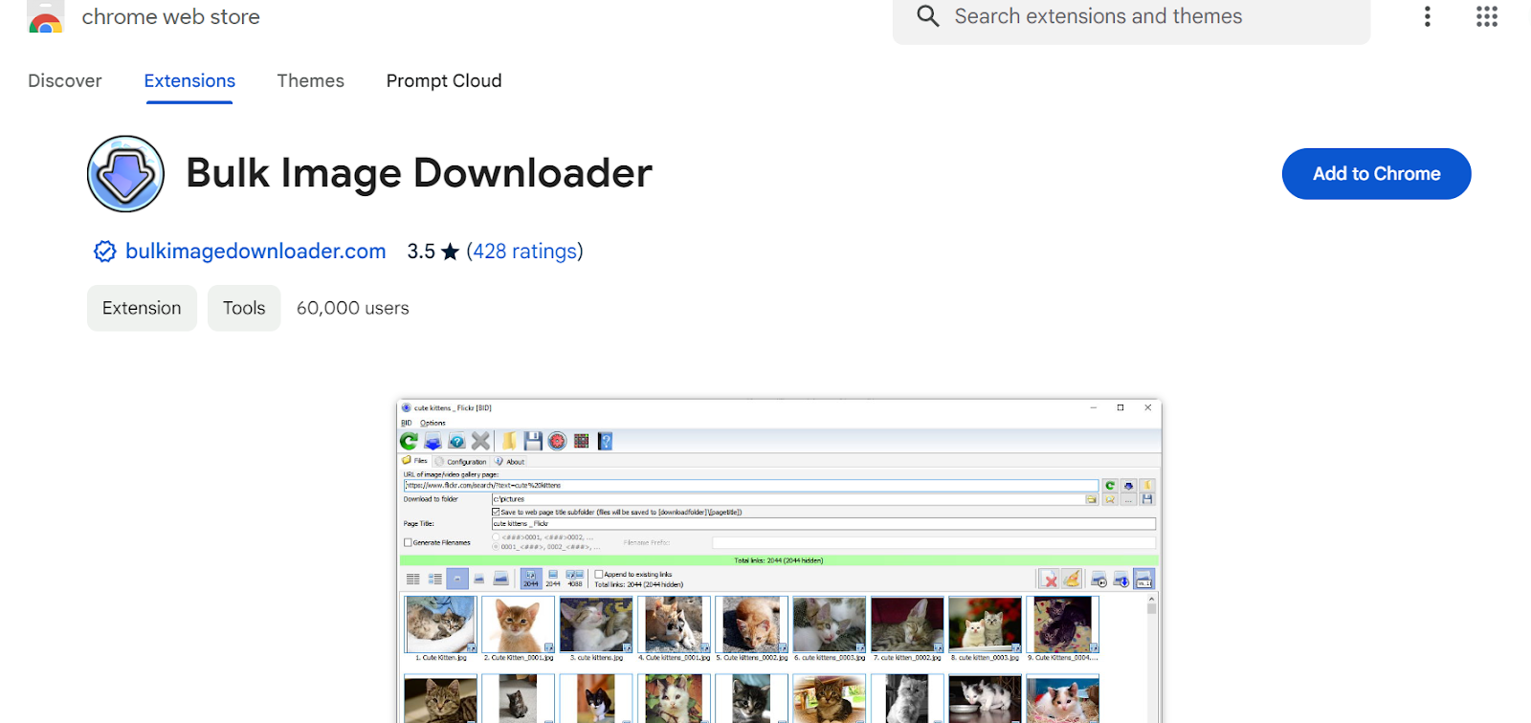Click the verified publisher badge icon
Screen dimensions: 1531x723
click(x=104, y=252)
